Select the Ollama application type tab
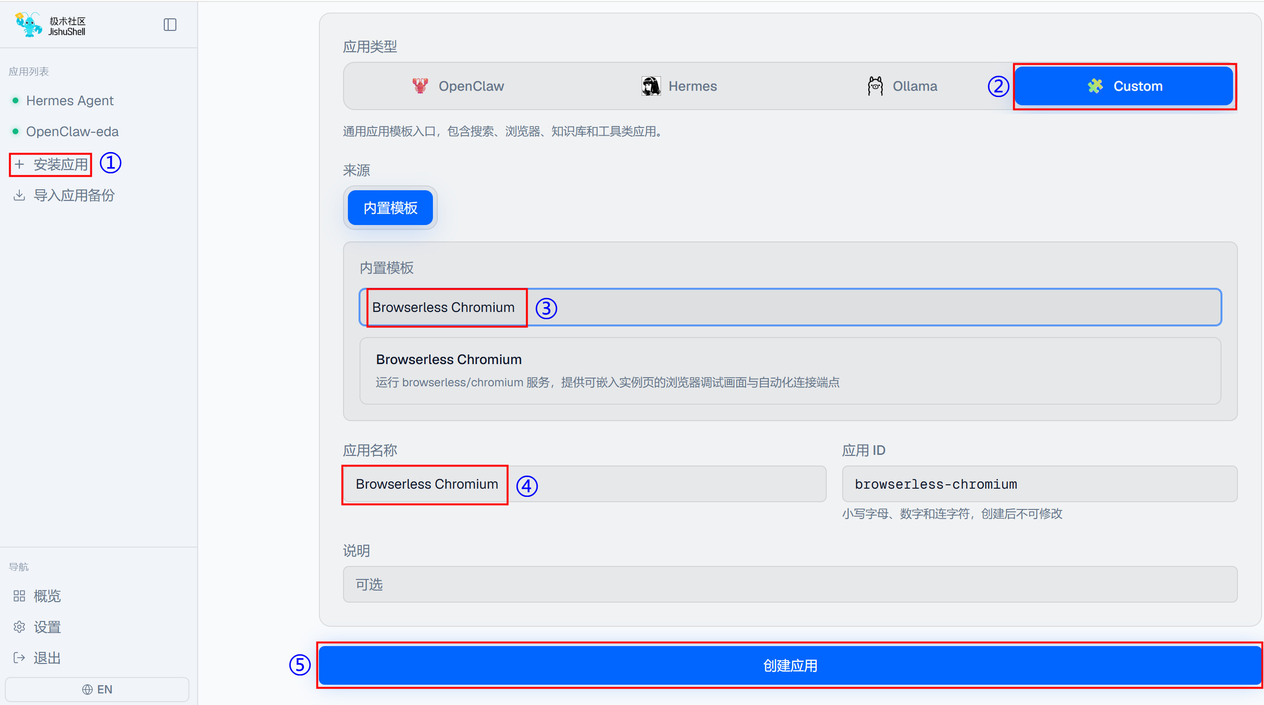 click(902, 86)
